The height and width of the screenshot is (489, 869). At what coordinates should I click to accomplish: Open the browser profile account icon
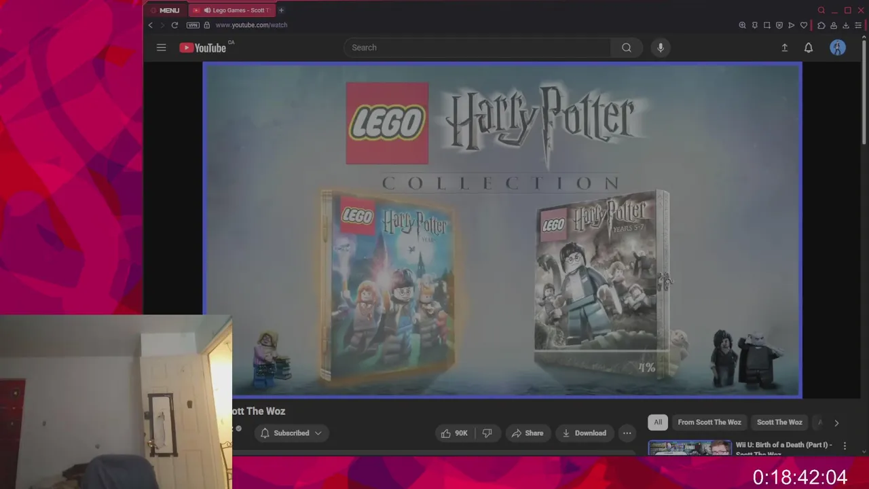(x=833, y=25)
